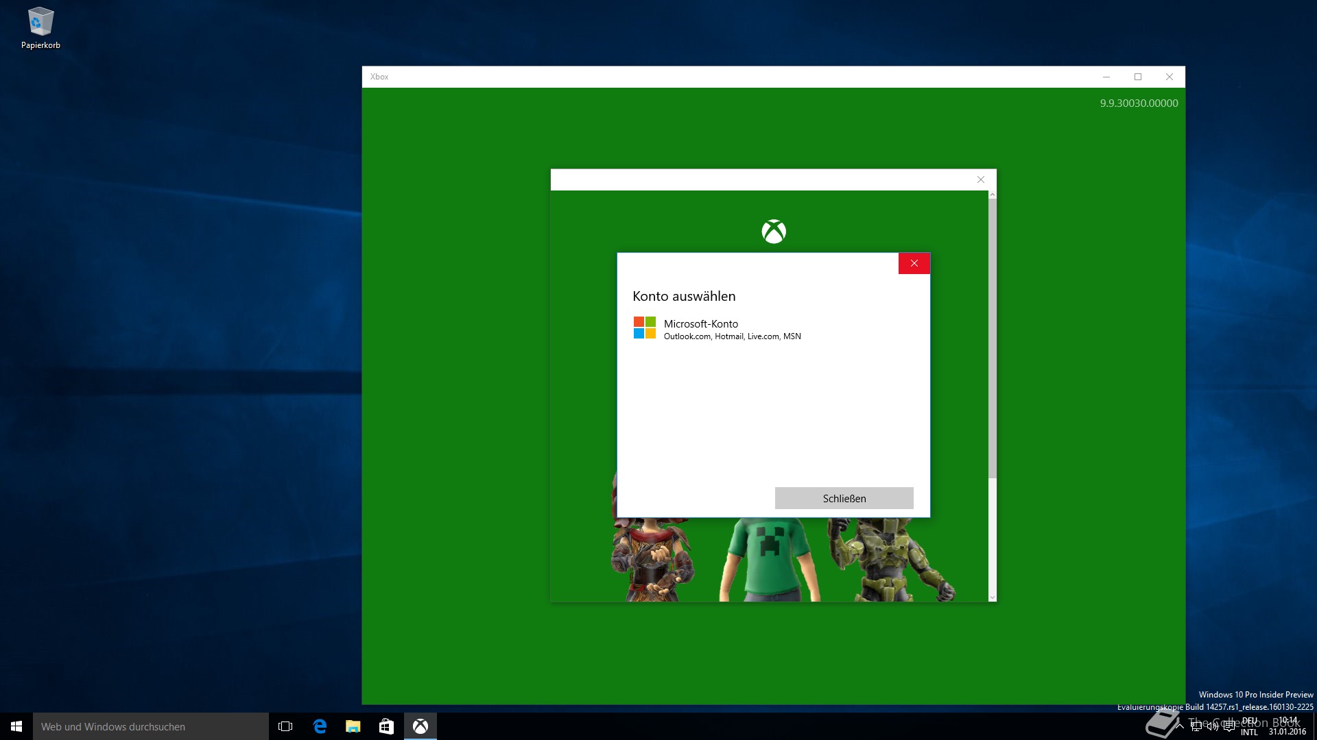Click the Web und Windows durchsuchen search box
This screenshot has width=1317, height=740.
point(151,726)
